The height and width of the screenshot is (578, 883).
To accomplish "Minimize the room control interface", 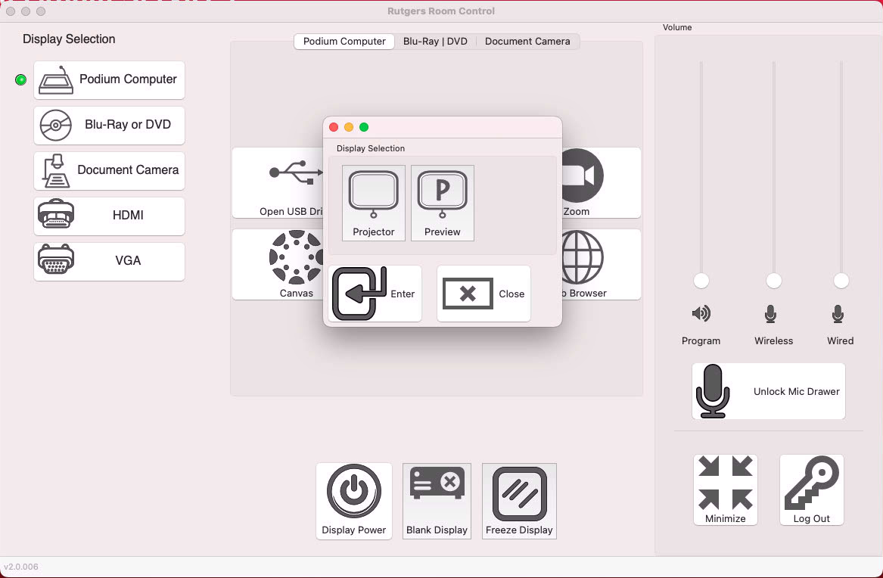I will 725,489.
